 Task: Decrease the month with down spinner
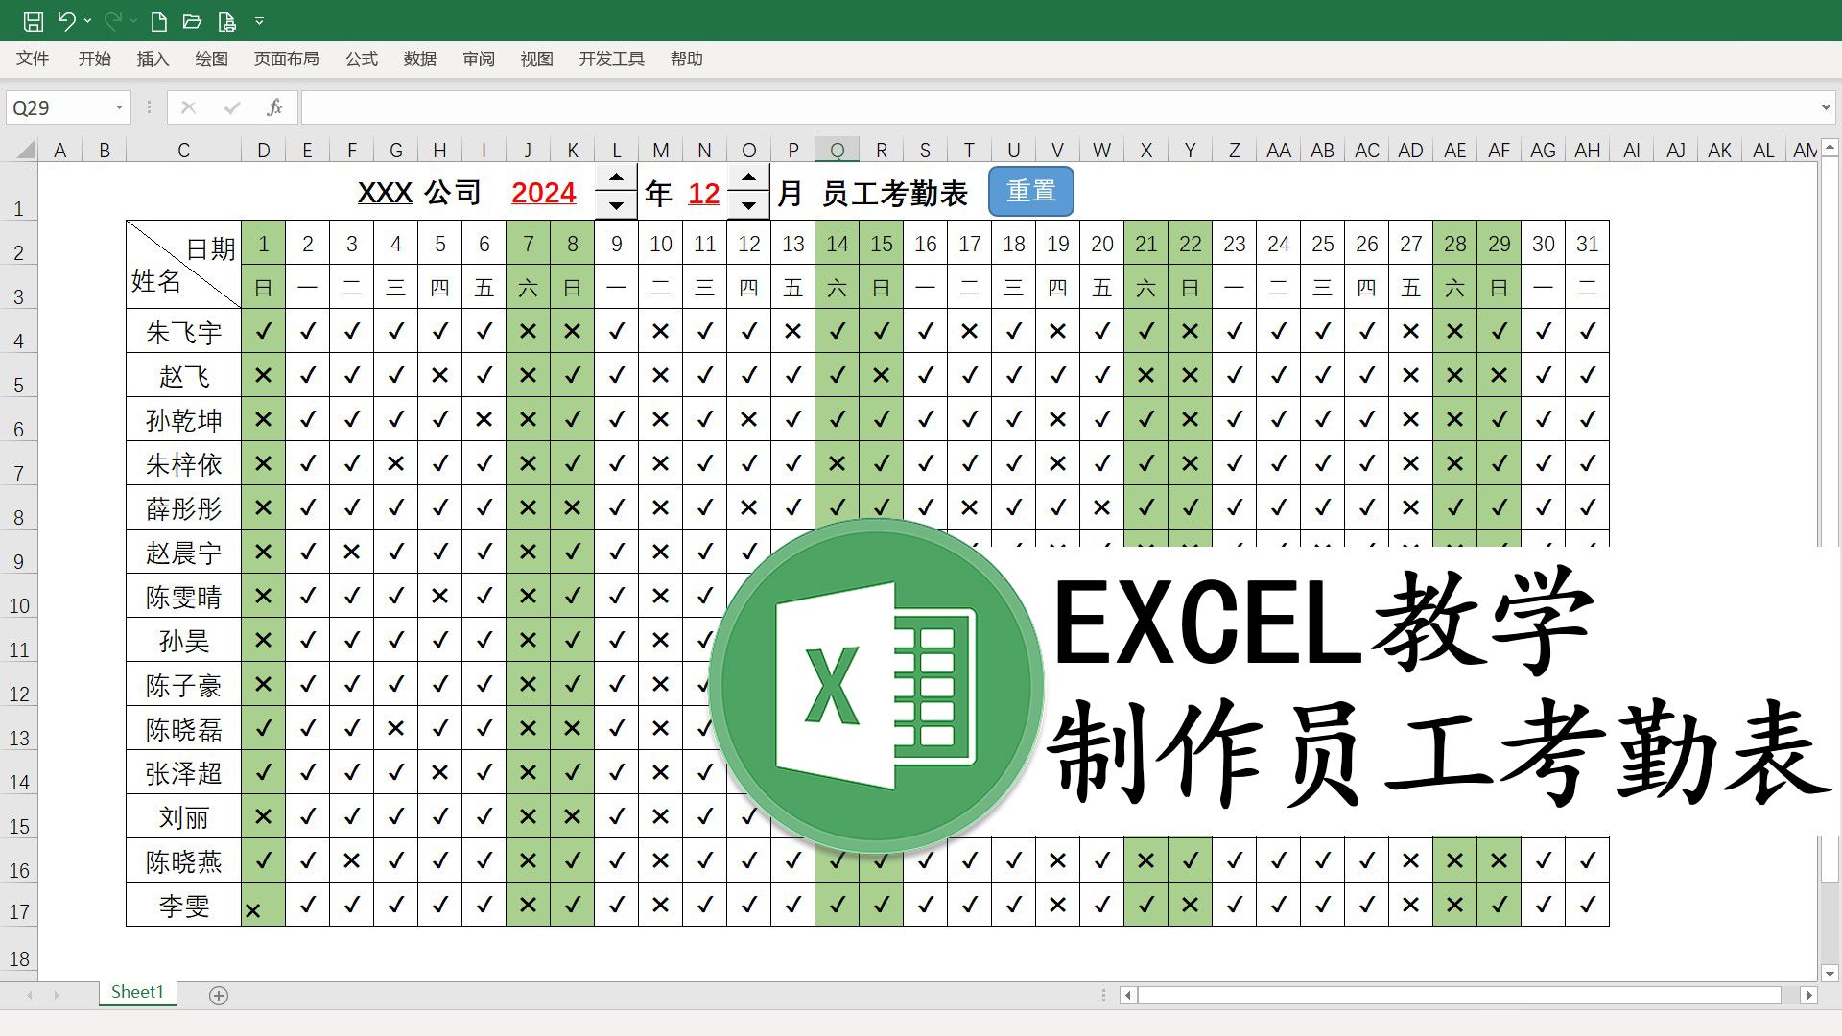coord(748,205)
